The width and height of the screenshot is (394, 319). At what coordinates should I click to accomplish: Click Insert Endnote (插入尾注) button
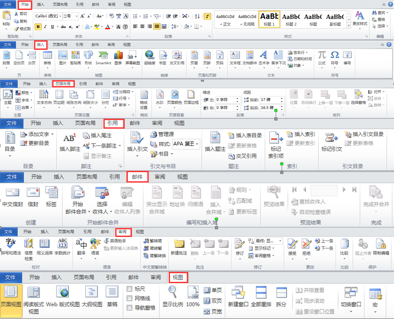(97, 135)
